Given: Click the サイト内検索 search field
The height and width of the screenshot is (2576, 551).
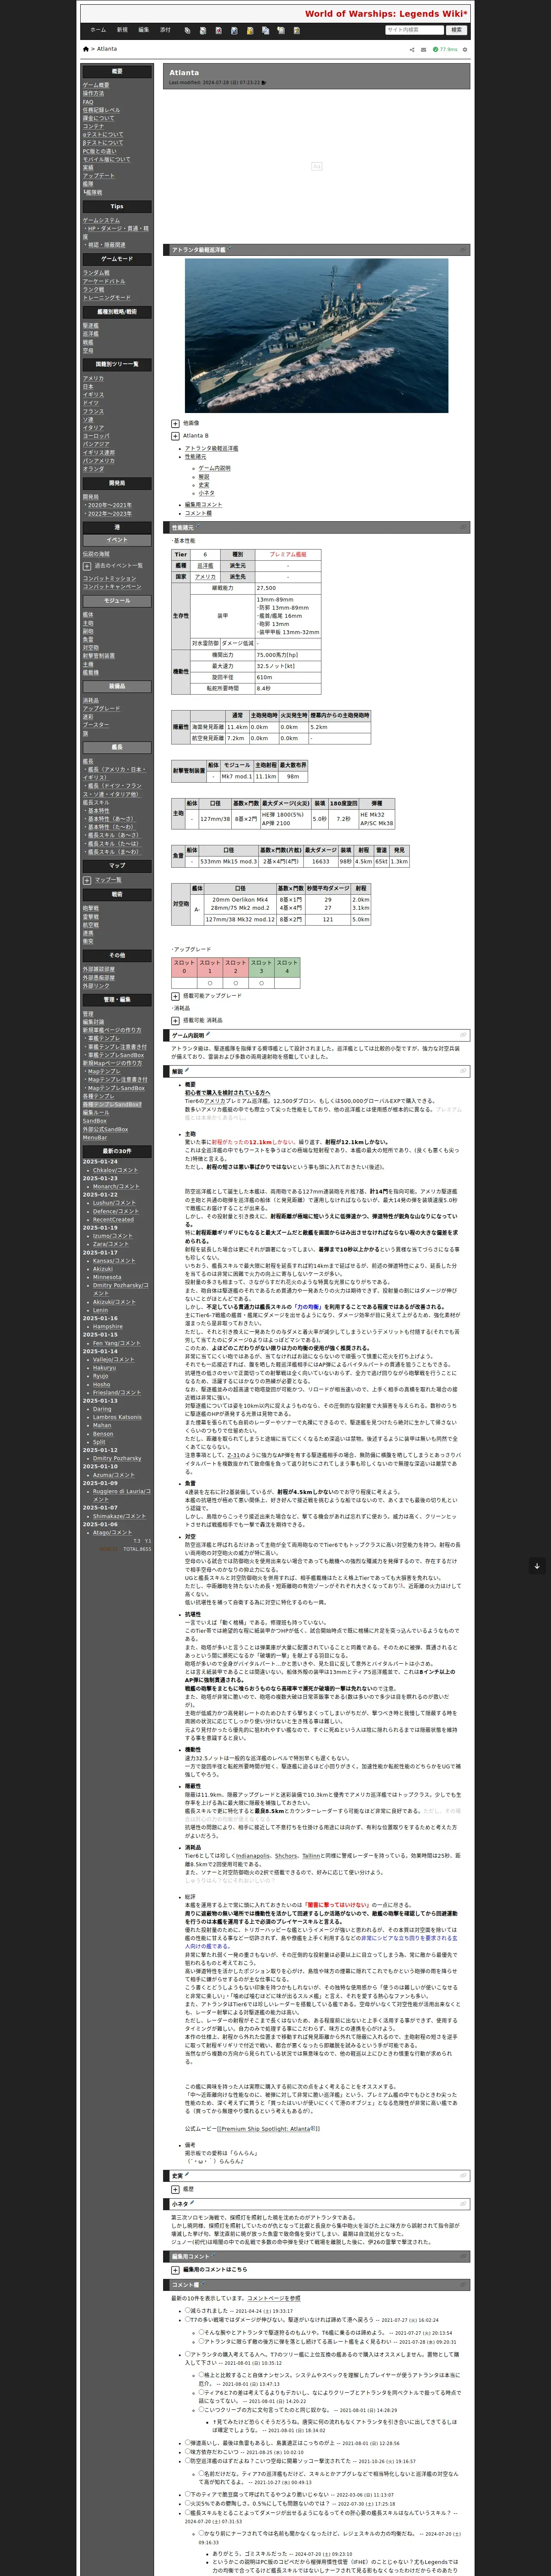Looking at the screenshot, I should (x=414, y=30).
